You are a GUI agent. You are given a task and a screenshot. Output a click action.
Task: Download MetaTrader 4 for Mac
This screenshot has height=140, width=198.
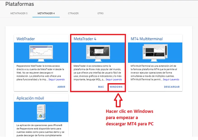[x=101, y=87]
